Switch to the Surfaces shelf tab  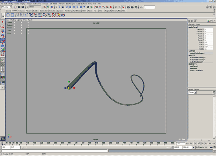21,11
